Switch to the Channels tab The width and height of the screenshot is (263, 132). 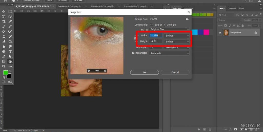click(232, 8)
